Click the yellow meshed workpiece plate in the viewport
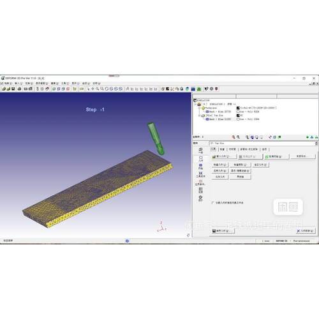Image resolution: width=319 pixels, height=319 pixels. 98,189
